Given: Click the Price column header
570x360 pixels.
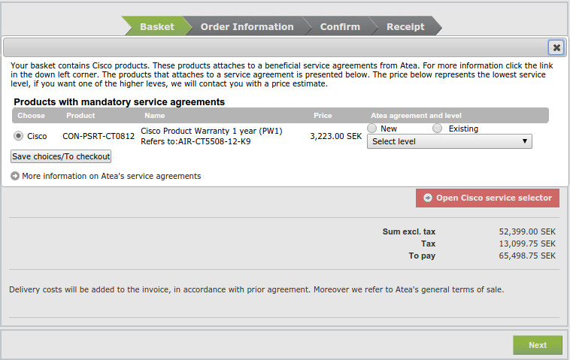Looking at the screenshot, I should pos(323,116).
